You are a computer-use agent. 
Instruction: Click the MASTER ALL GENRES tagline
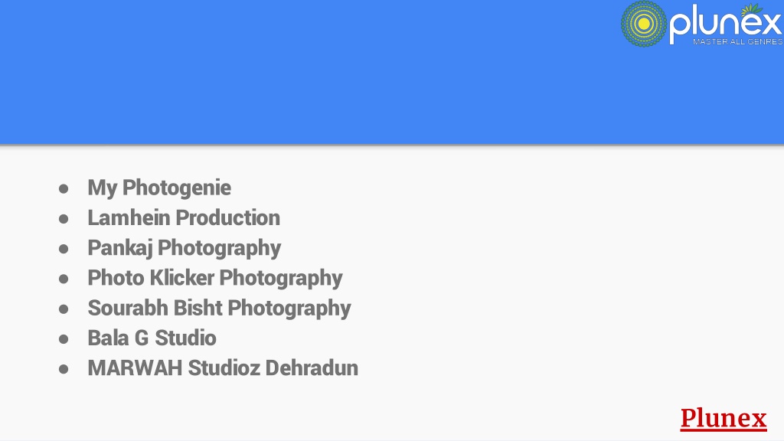(737, 41)
